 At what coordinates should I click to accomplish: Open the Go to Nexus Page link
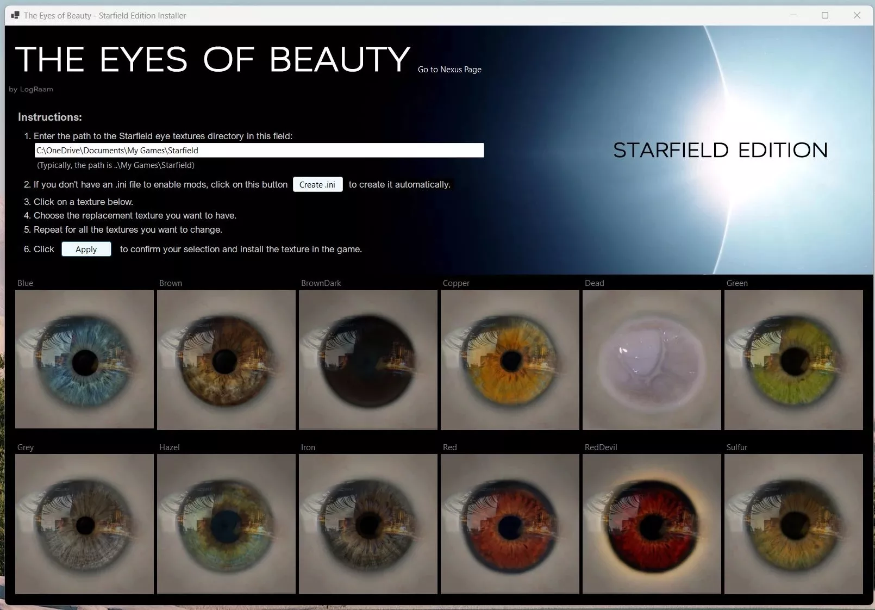click(449, 70)
